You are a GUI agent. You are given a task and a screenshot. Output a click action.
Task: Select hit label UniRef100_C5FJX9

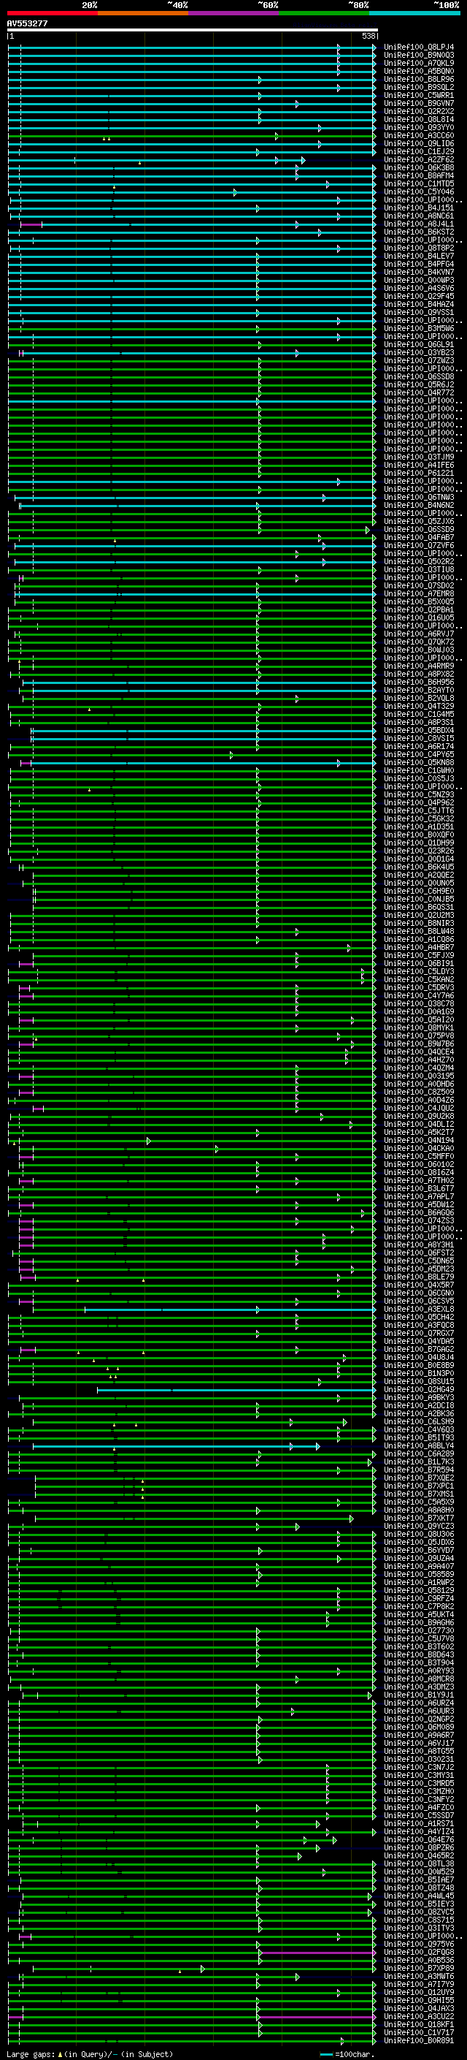(x=419, y=956)
